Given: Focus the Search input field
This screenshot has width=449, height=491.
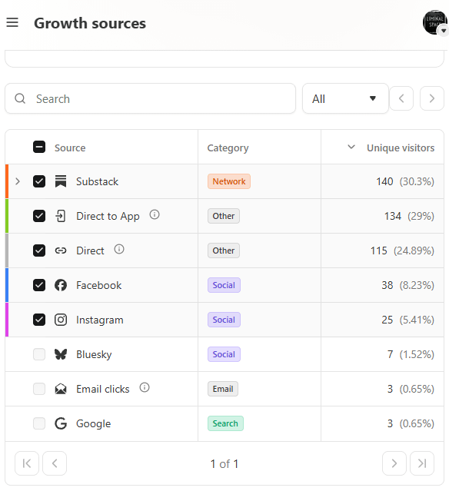Looking at the screenshot, I should 151,98.
